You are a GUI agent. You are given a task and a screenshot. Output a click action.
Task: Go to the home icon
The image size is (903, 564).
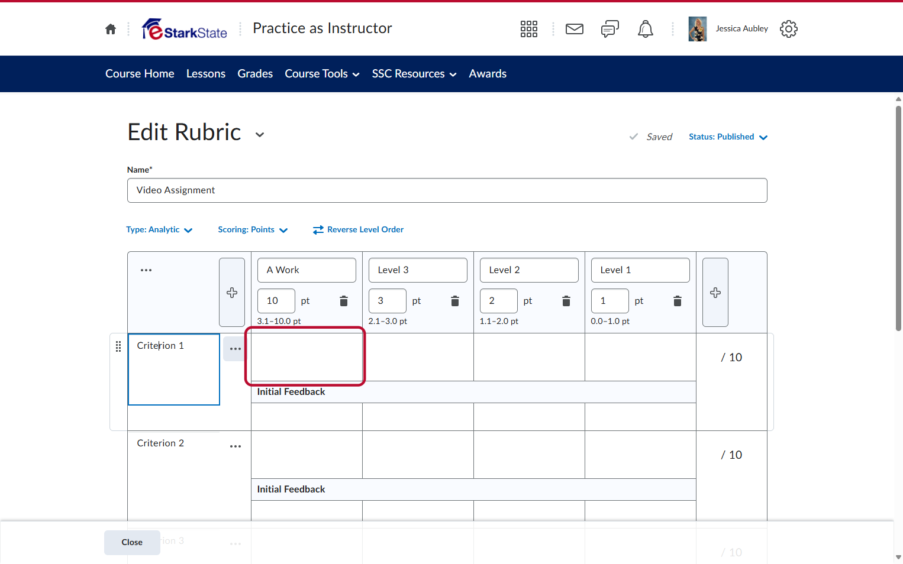(111, 29)
